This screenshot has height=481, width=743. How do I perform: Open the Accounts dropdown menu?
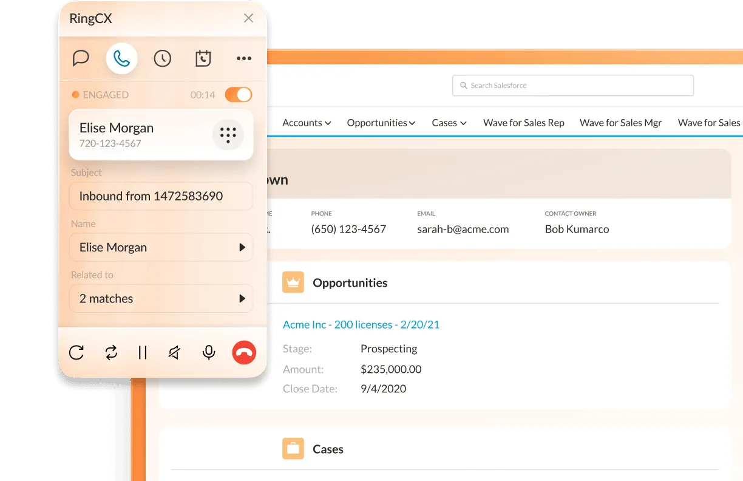pyautogui.click(x=307, y=123)
